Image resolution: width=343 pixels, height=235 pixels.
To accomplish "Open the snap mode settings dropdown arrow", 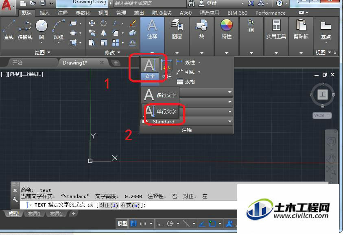I will 151,224.
